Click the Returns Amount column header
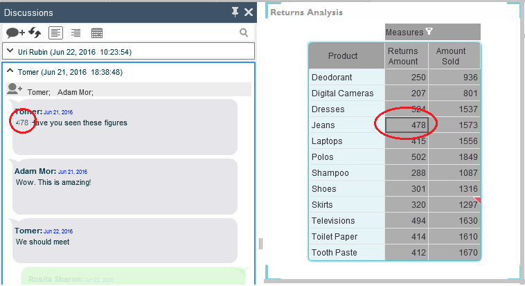 [403, 56]
